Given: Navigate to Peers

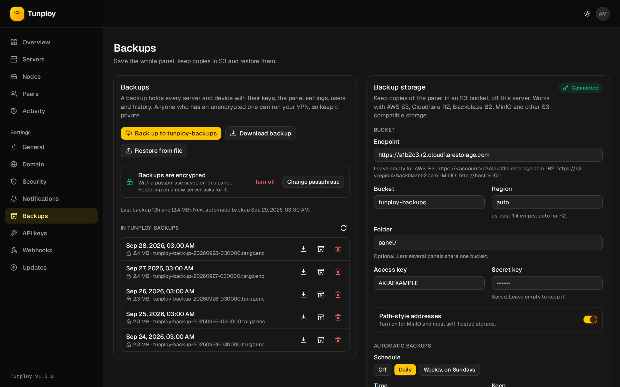Looking at the screenshot, I should pyautogui.click(x=51, y=94).
